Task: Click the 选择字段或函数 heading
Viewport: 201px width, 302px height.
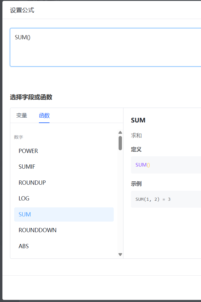Action: coord(31,97)
